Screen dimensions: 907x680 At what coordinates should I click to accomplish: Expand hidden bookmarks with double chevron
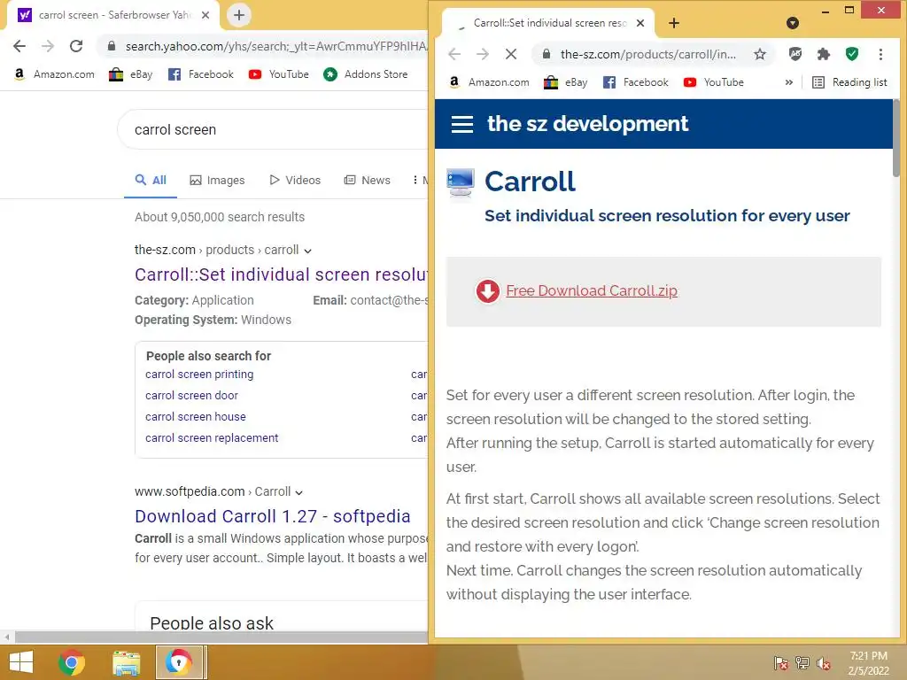point(788,82)
